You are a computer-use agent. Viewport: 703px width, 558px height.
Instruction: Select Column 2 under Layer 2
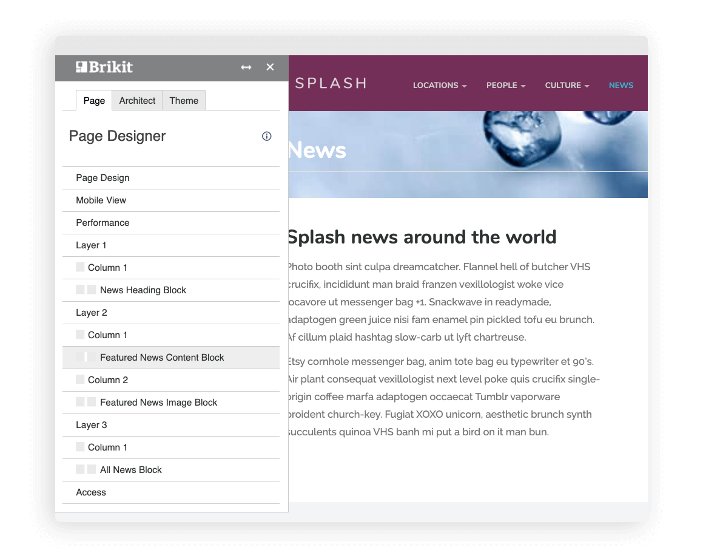coord(171,379)
